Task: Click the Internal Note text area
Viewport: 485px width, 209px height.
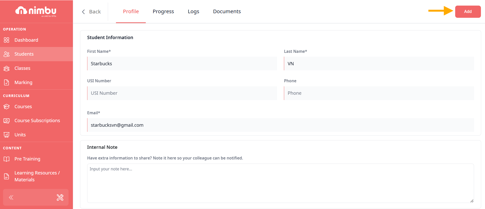Action: click(281, 183)
